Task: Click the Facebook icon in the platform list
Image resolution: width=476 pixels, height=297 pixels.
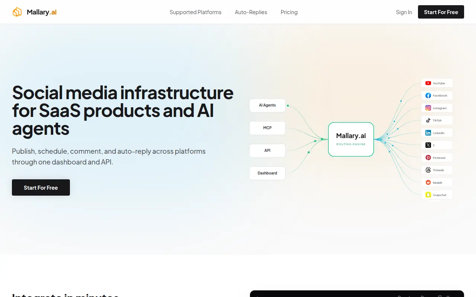Action: 428,95
